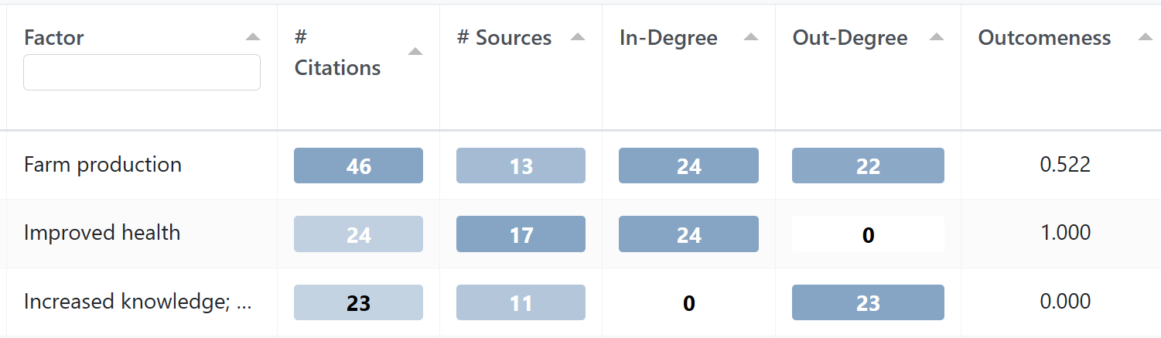Image resolution: width=1161 pixels, height=338 pixels.
Task: Click Farm production citations badge 46
Action: pos(358,166)
